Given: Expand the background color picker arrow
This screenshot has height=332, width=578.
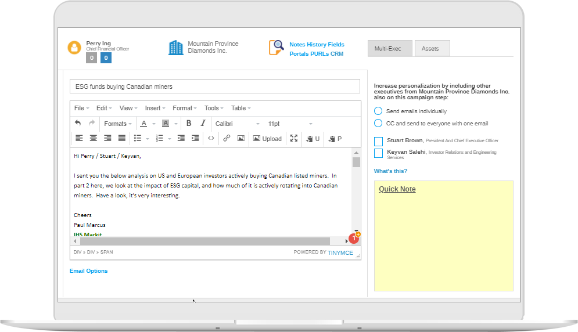Looking at the screenshot, I should coord(176,124).
